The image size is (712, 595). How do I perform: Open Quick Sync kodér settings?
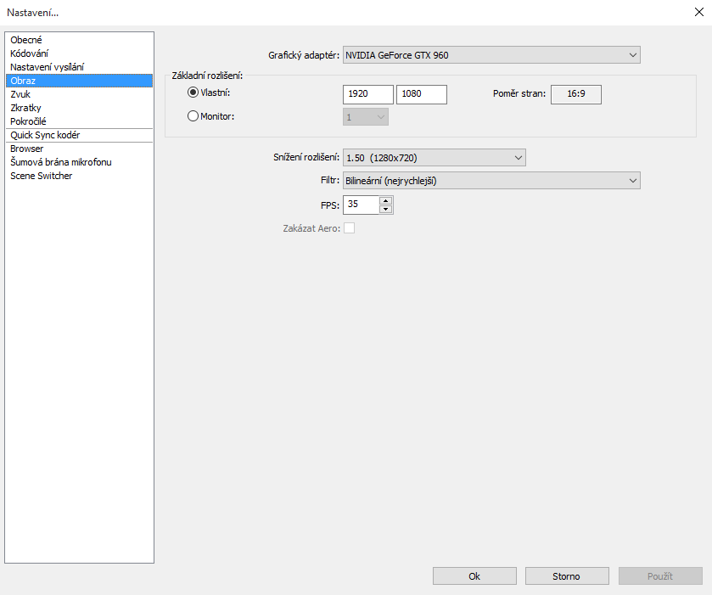coord(45,135)
